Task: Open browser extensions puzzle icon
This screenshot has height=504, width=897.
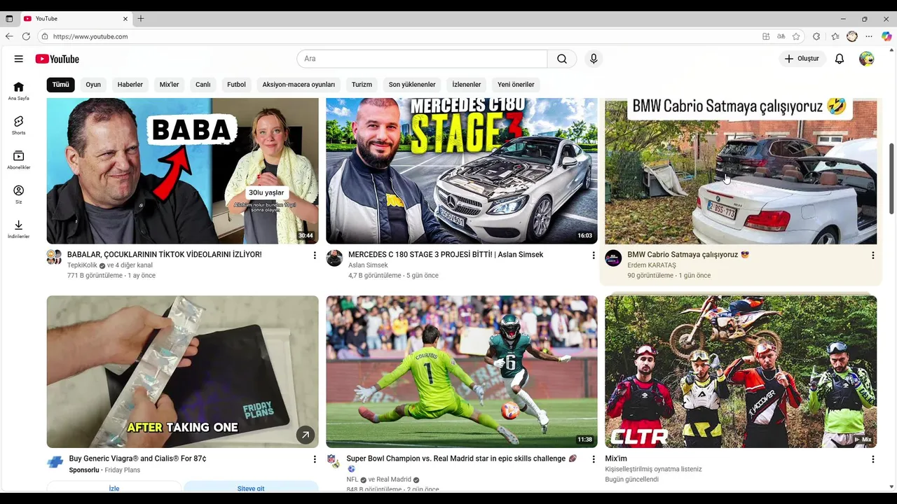Action: click(816, 36)
